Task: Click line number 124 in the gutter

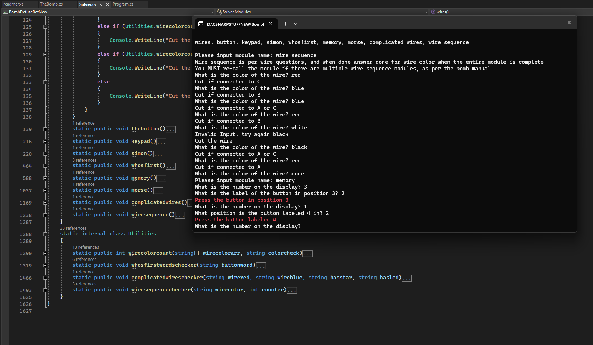Action: [x=27, y=20]
